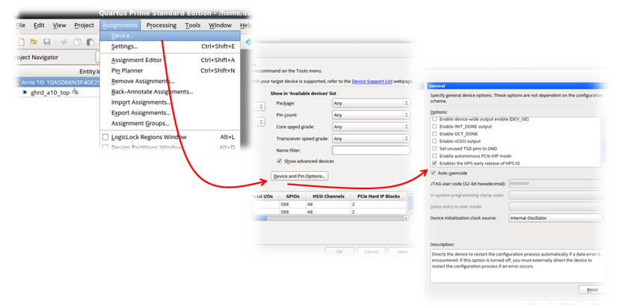643x305 pixels.
Task: Enable autonomous PCIe HIP mode checkbox
Action: (434, 155)
